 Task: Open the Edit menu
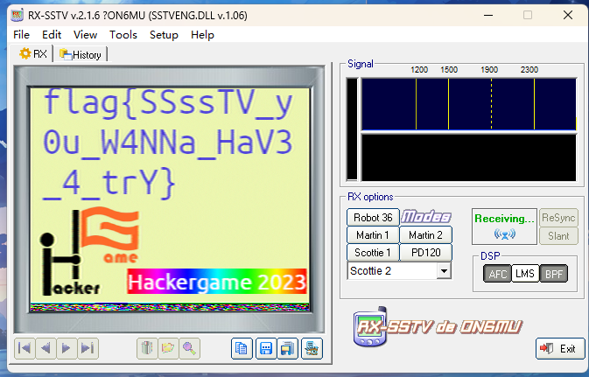coord(52,35)
